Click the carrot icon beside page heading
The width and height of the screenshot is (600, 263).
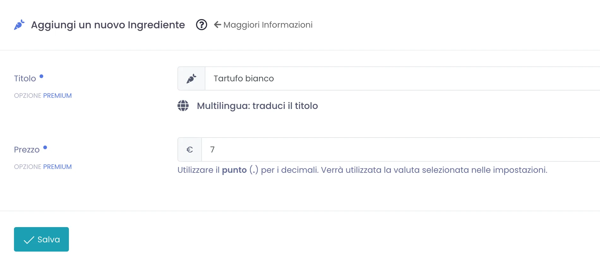(19, 25)
